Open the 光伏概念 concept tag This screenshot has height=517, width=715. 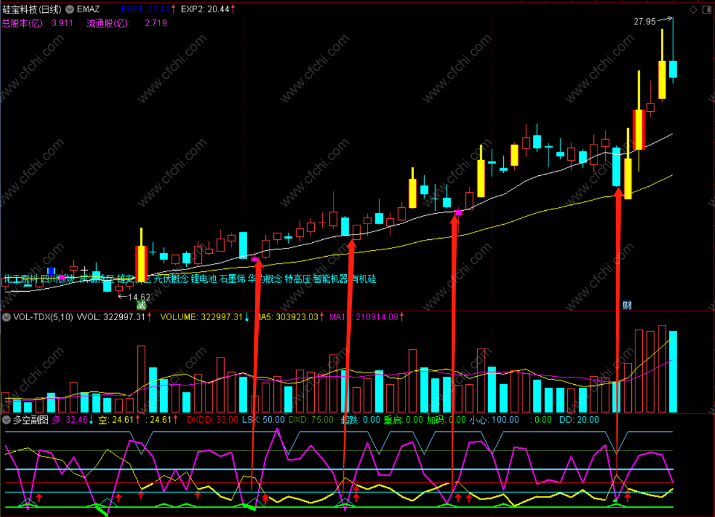pyautogui.click(x=170, y=279)
